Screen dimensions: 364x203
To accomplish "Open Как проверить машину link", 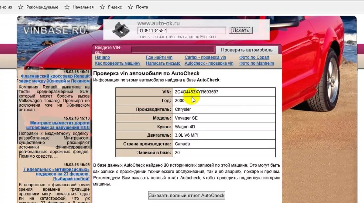I will [117, 63].
